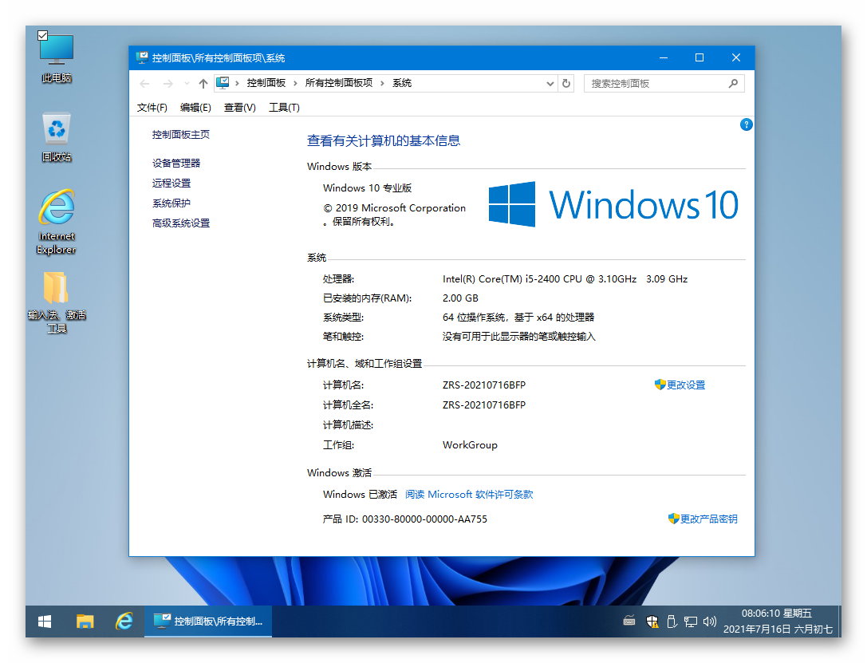Expand the chevron after 控制面板 breadcrumb
This screenshot has height=663, width=867.
(295, 83)
